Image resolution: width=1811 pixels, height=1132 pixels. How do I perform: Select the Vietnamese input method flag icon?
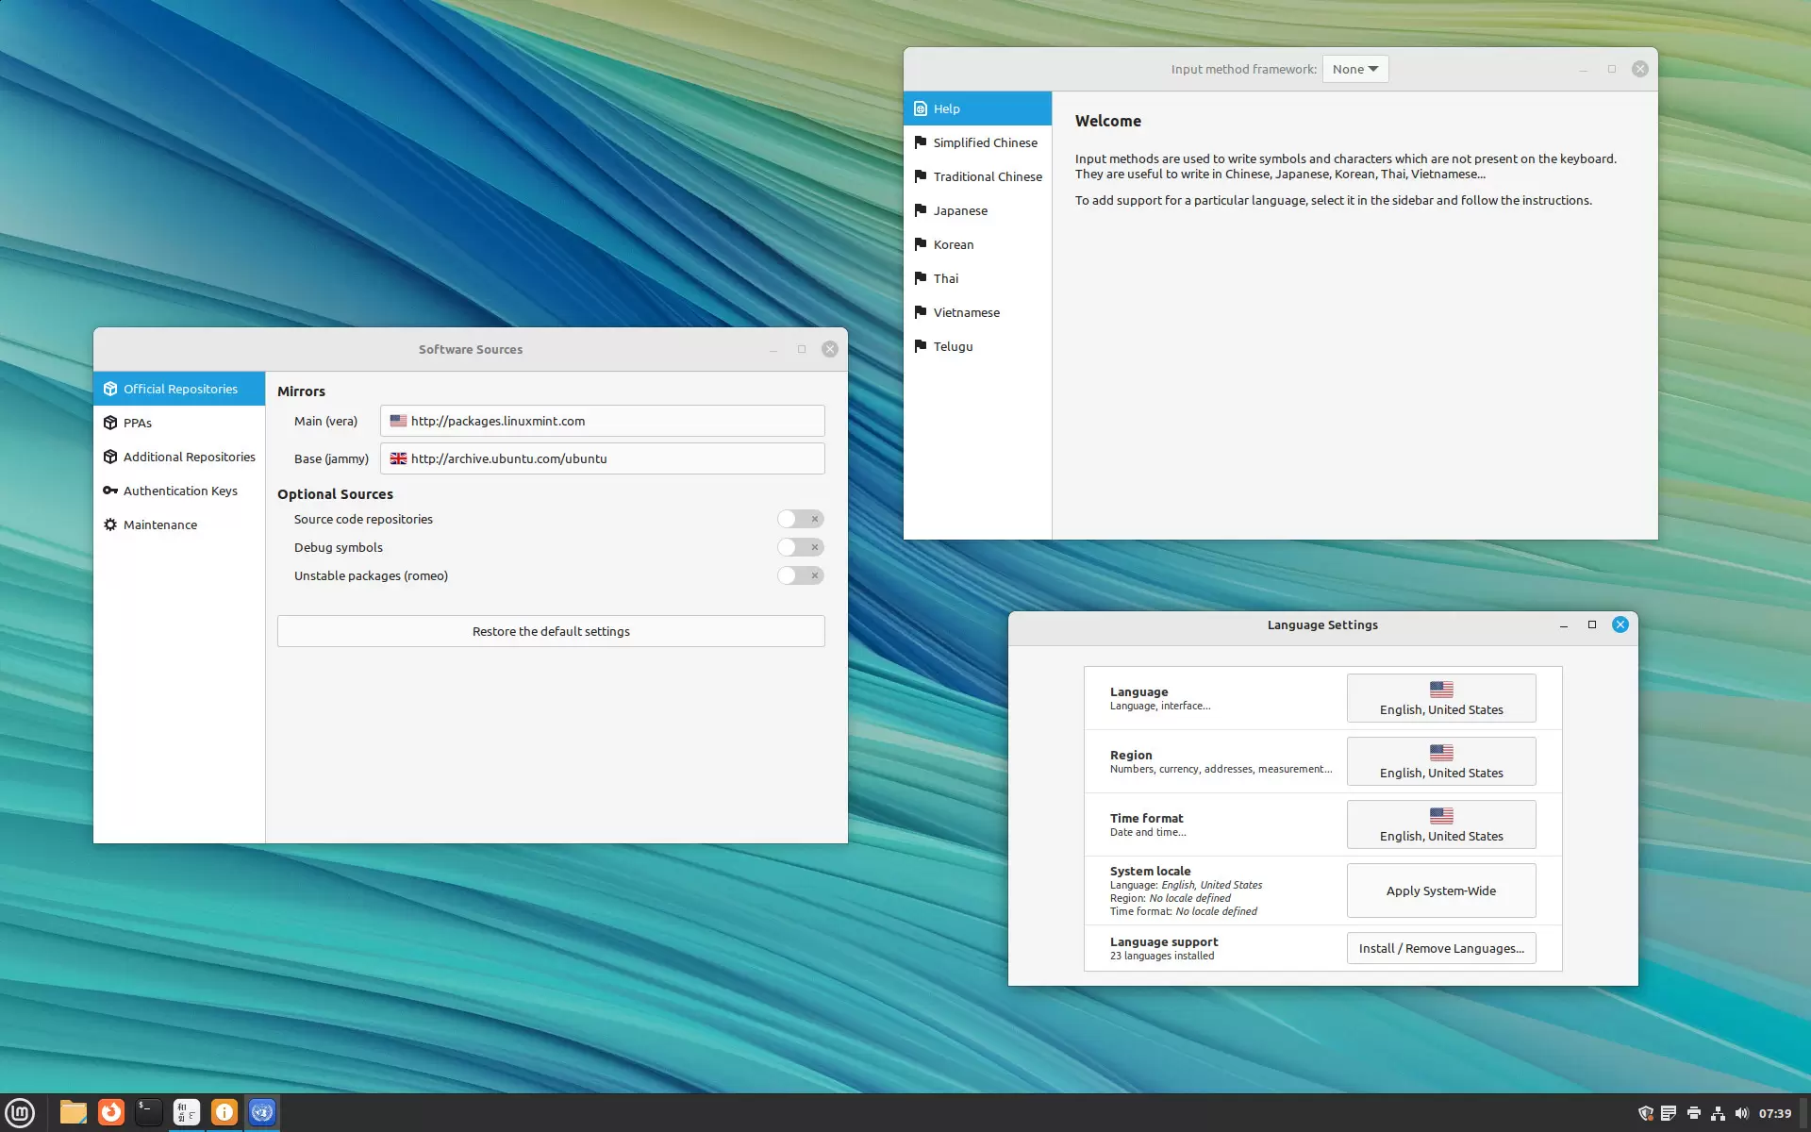(x=920, y=311)
